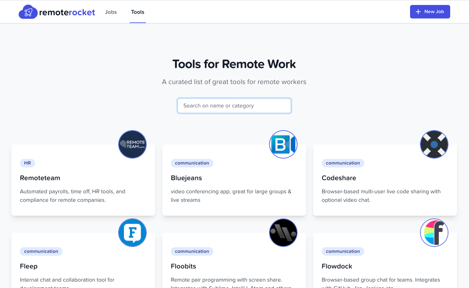Open the Codeshare logo icon
Screen dimensions: 469x288
coord(434,144)
